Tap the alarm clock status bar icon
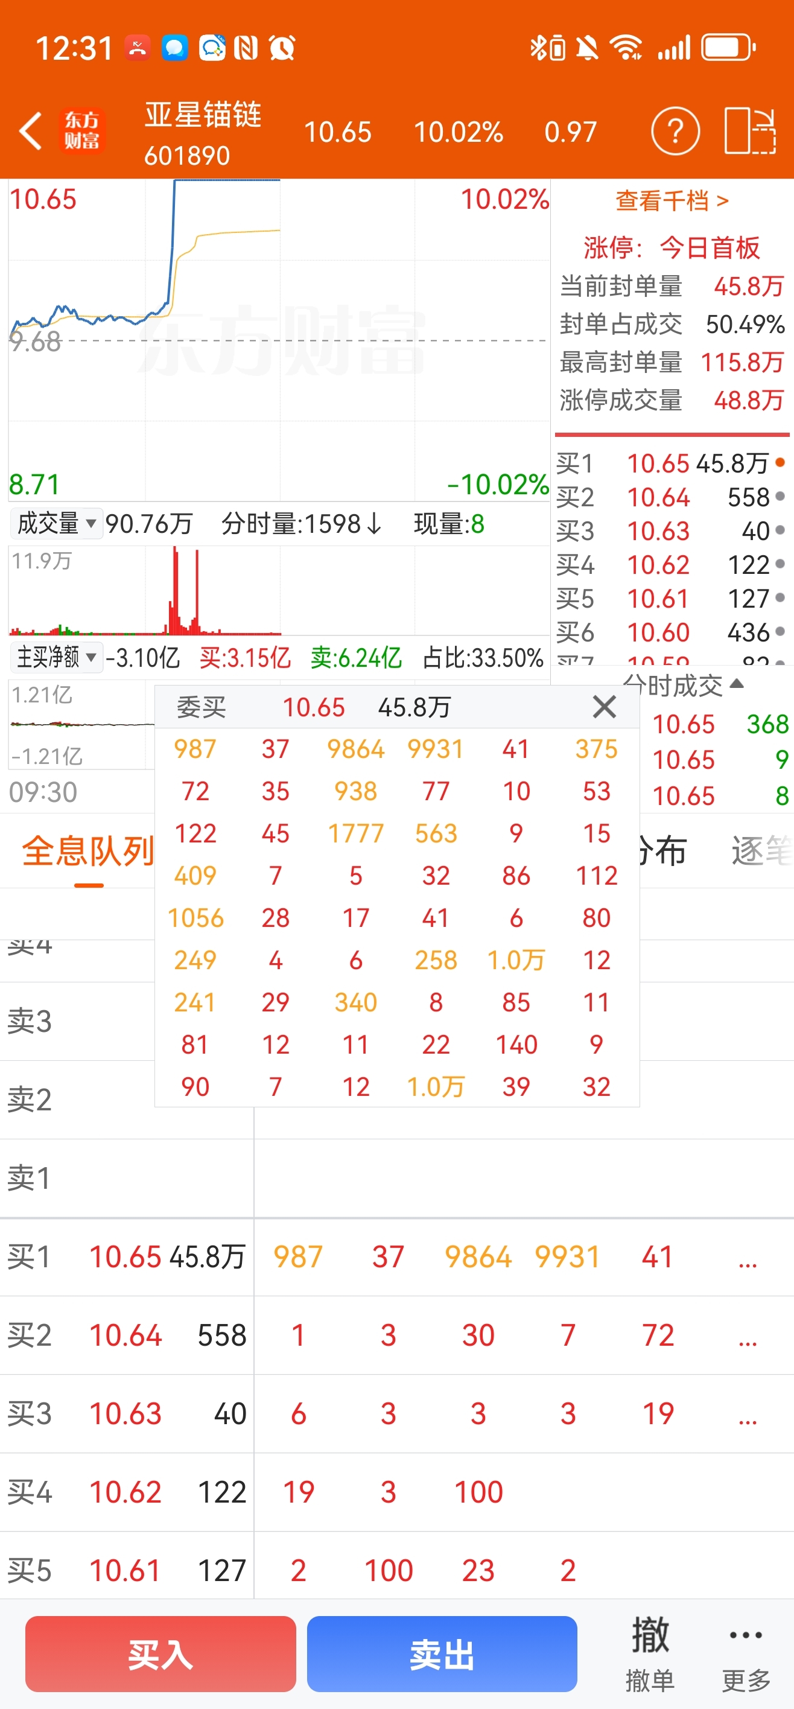This screenshot has height=1709, width=794. click(282, 48)
